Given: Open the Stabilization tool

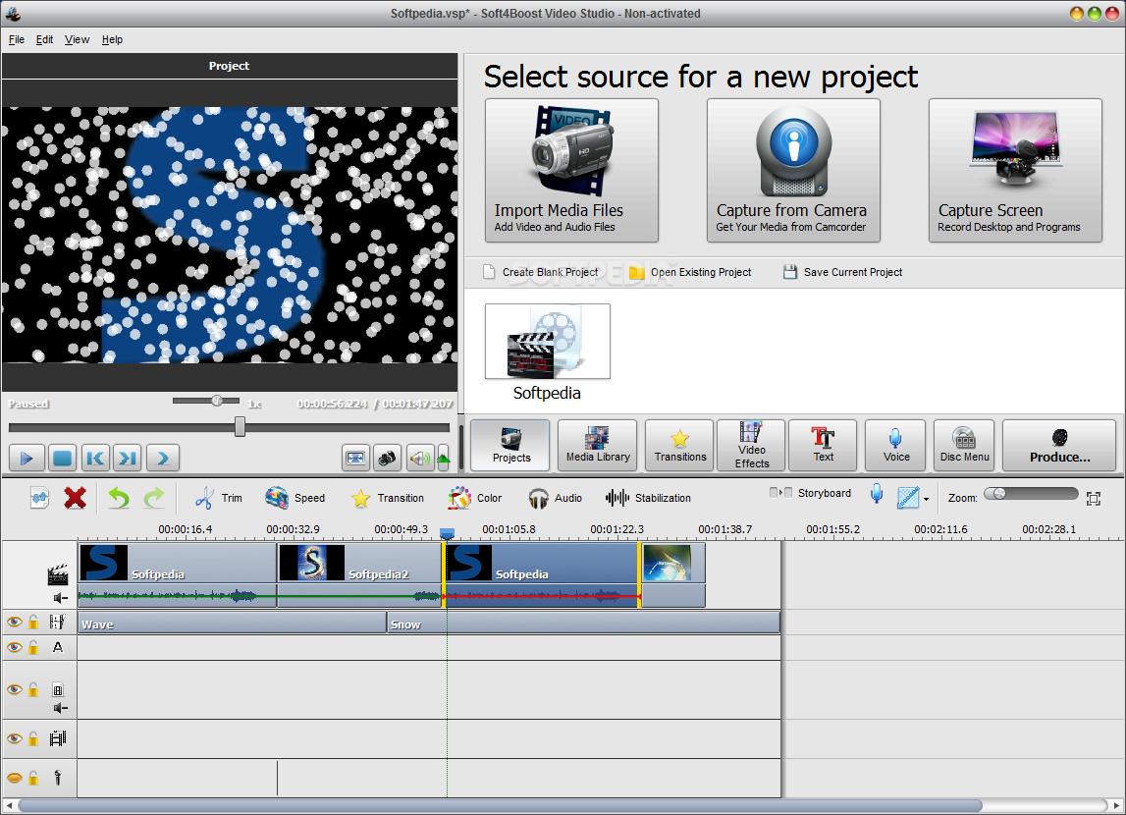Looking at the screenshot, I should [648, 498].
